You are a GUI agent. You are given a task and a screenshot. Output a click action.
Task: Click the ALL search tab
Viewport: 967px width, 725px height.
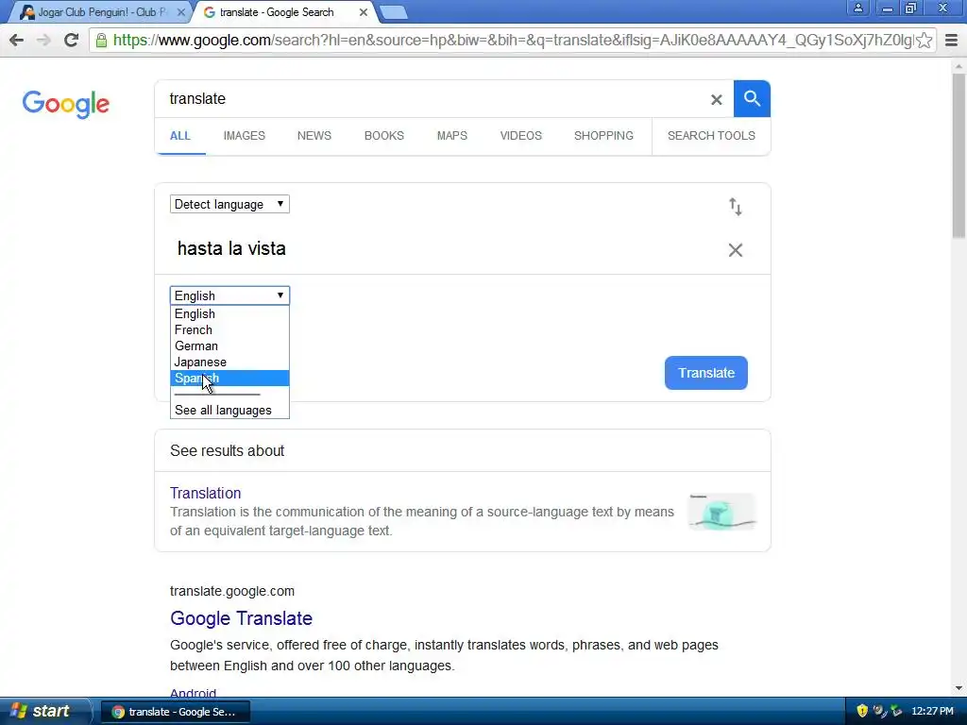pyautogui.click(x=180, y=136)
